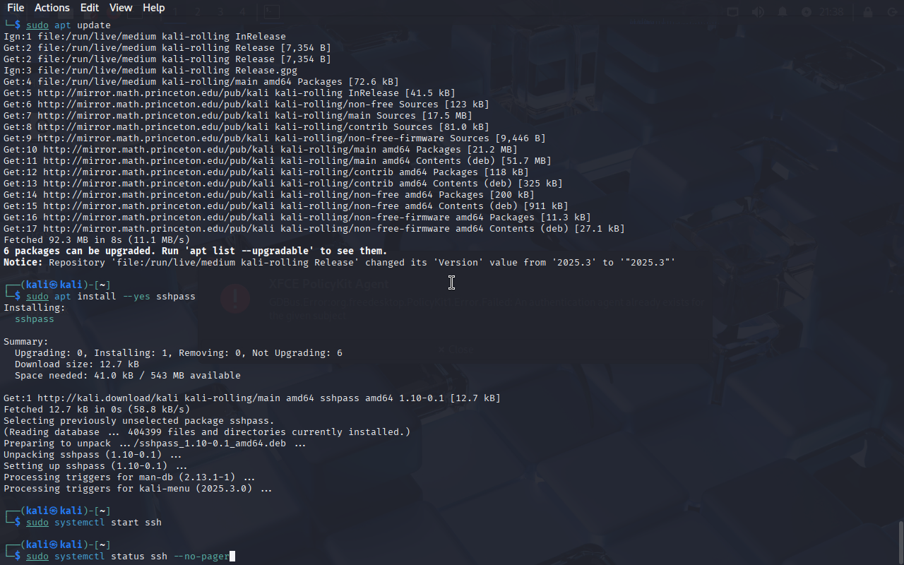Click the 'Get:9' non-free-firmware Sources line

point(275,138)
